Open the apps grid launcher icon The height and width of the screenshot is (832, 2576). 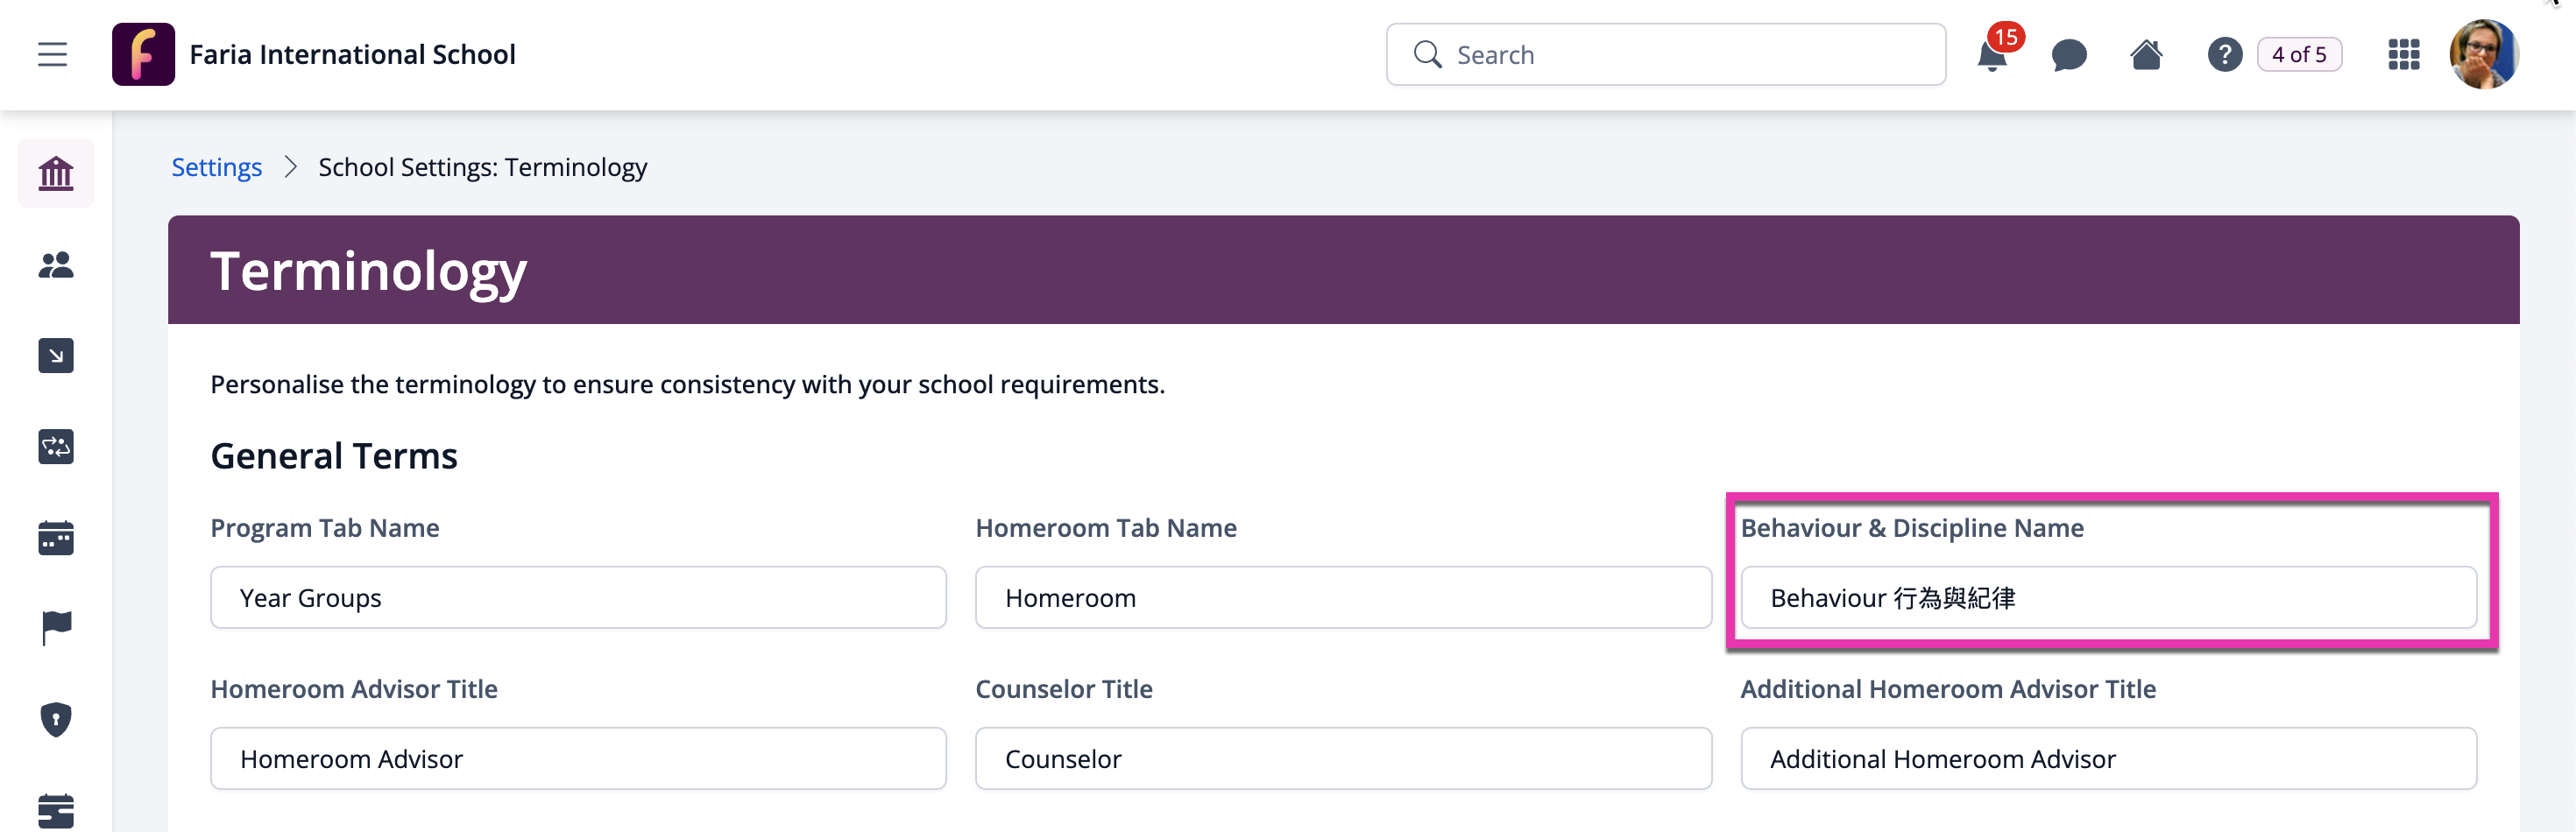(x=2403, y=54)
